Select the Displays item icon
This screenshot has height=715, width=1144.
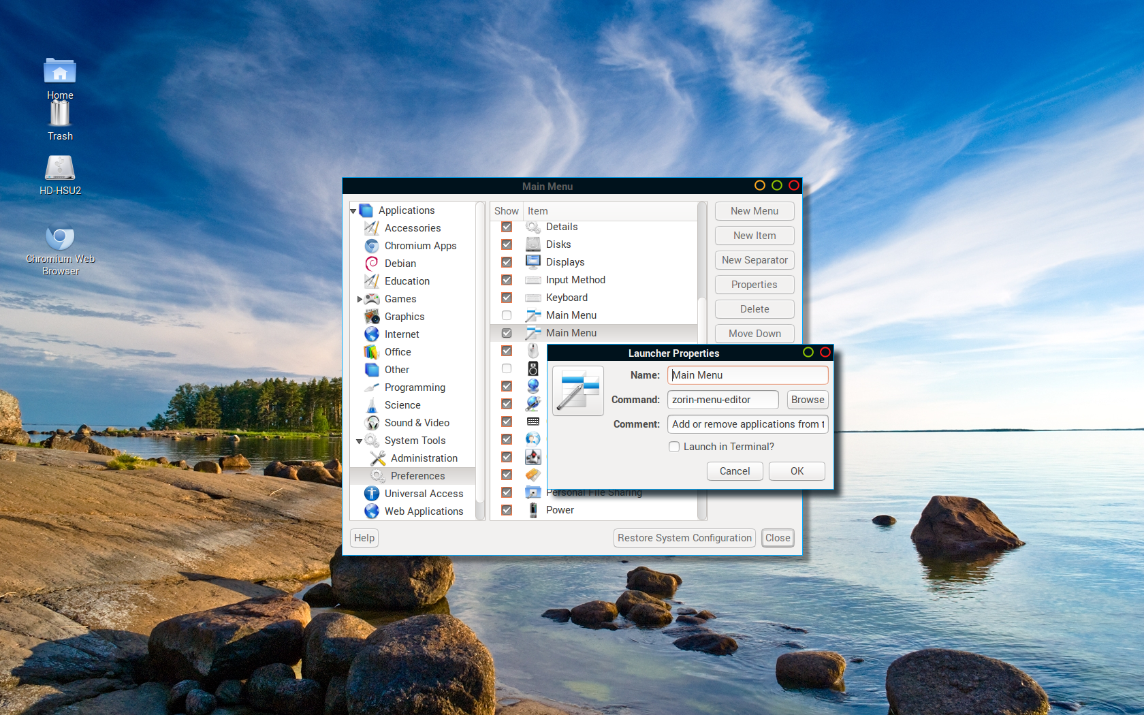pos(533,262)
